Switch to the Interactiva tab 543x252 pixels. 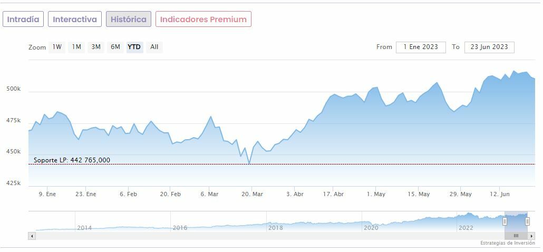point(75,20)
